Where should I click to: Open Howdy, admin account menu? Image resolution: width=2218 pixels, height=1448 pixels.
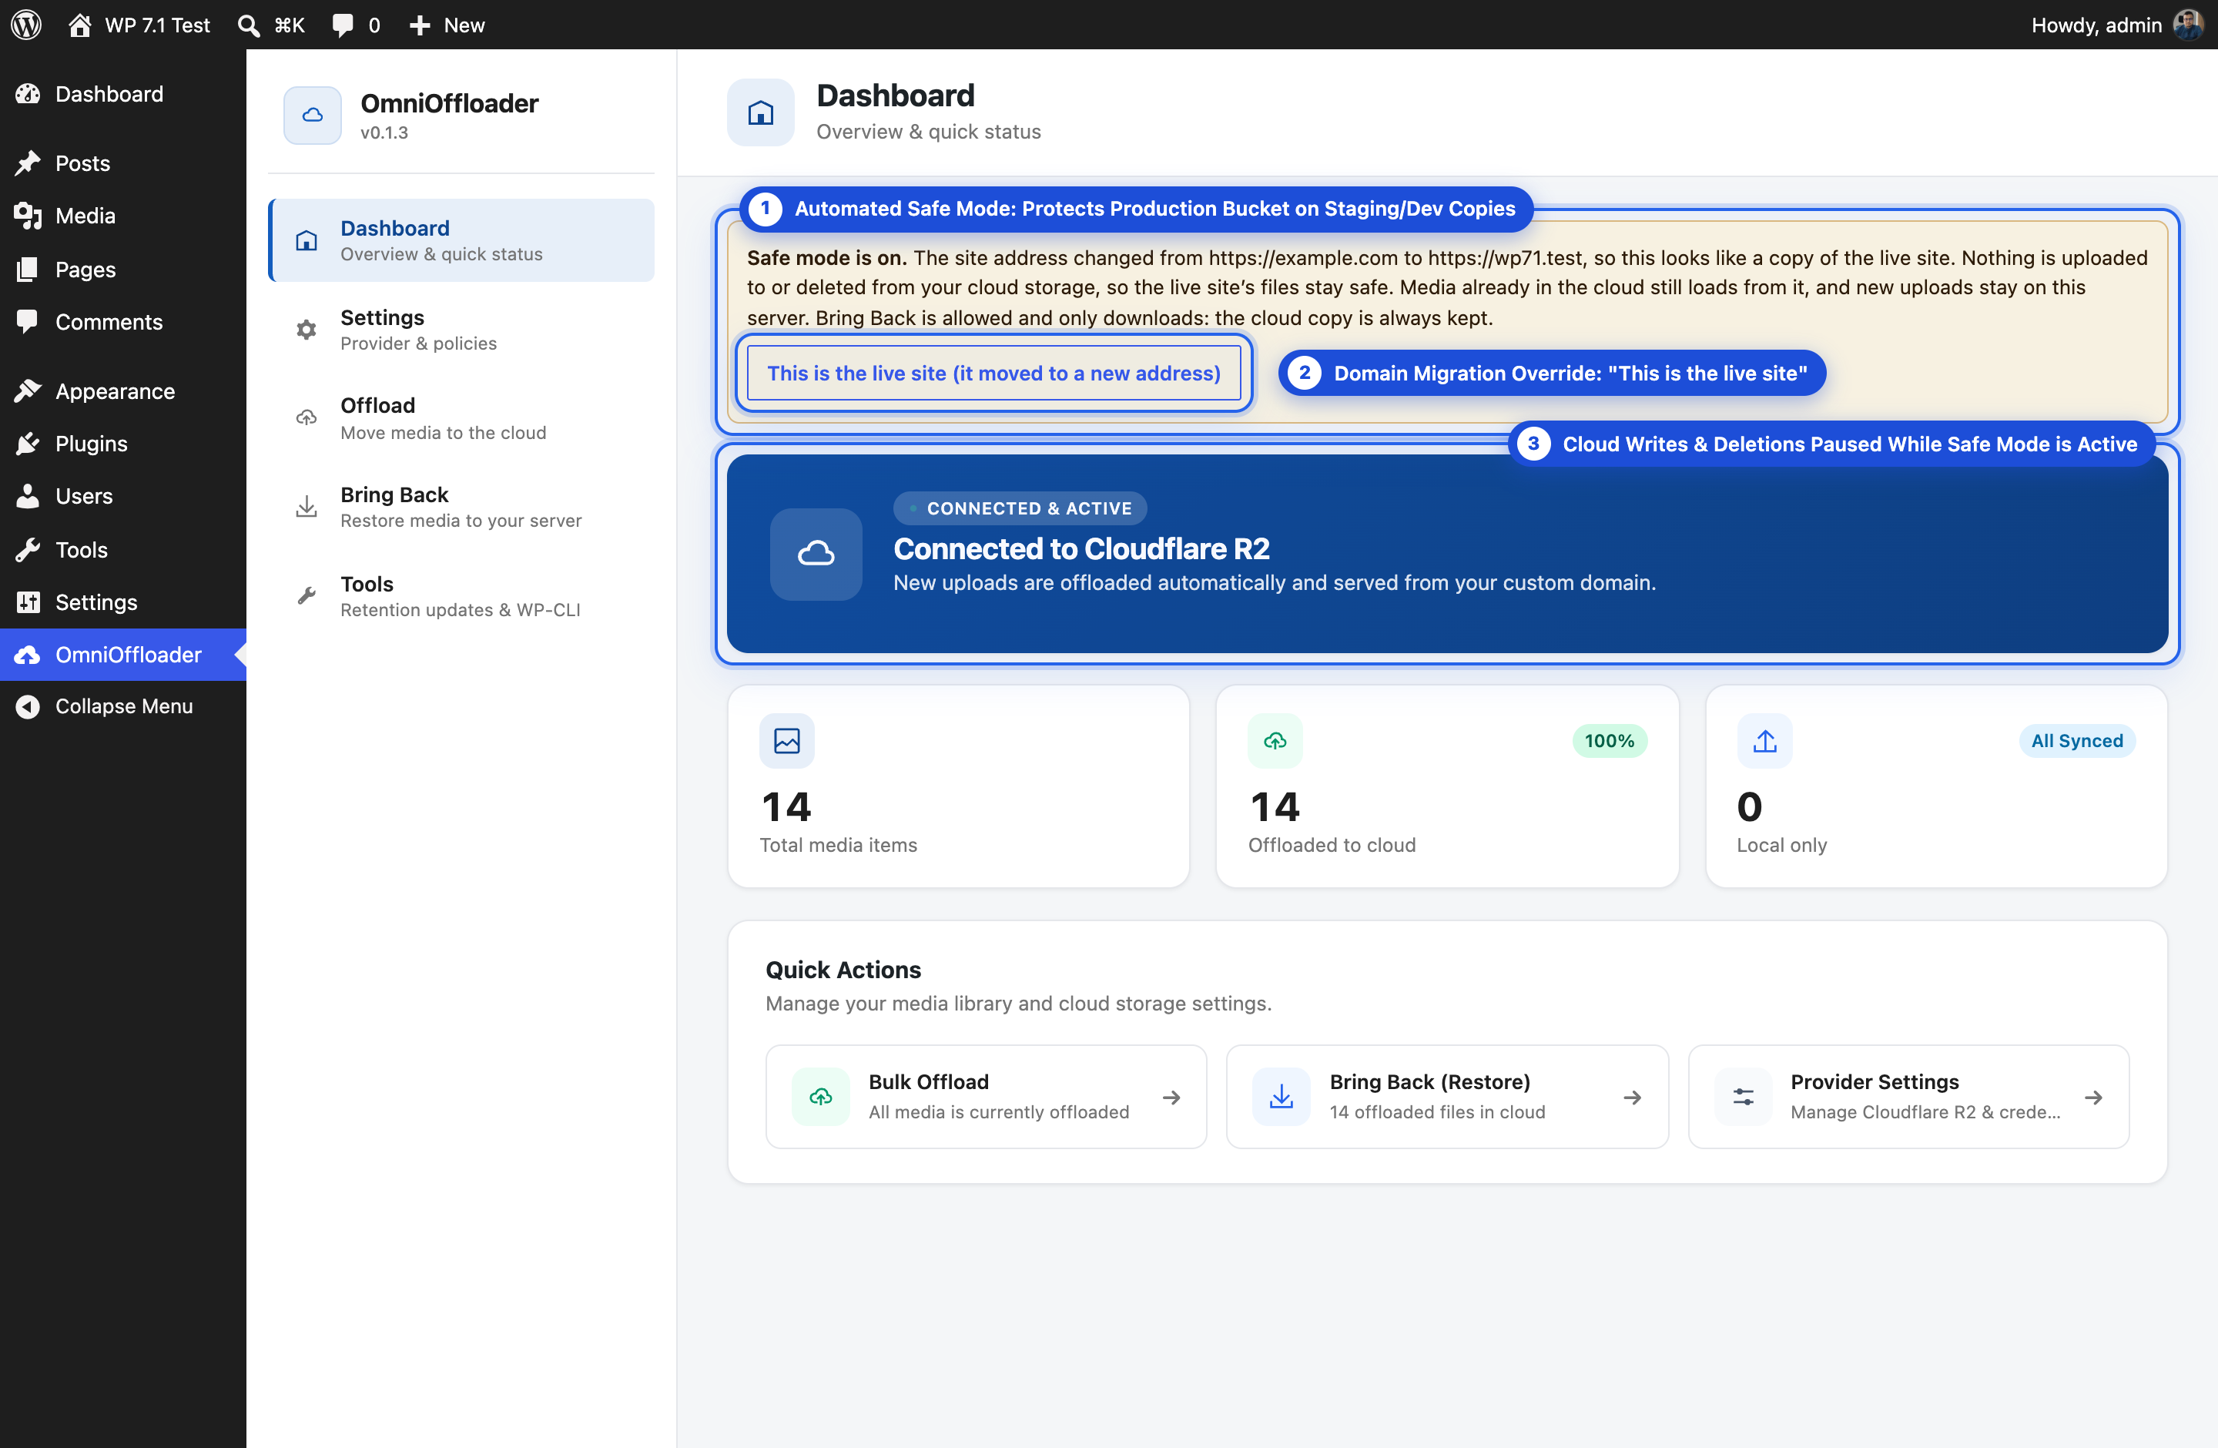[2116, 24]
